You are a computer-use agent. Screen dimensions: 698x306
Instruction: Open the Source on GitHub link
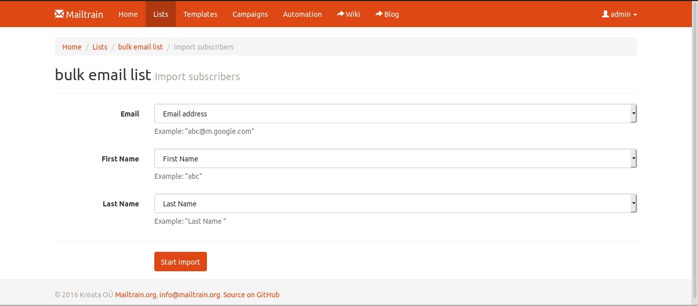pos(251,294)
